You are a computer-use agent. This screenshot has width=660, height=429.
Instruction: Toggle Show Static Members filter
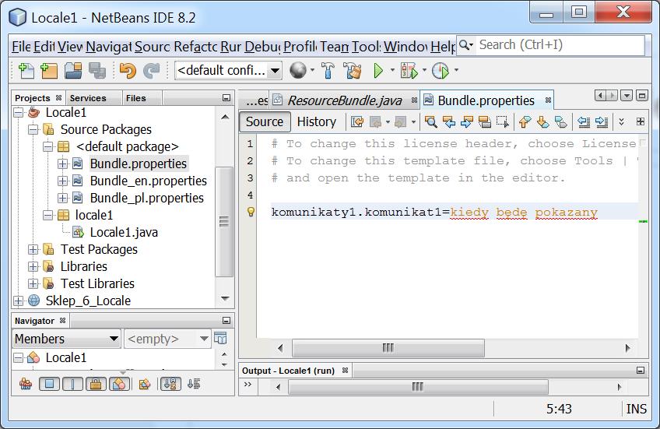coord(73,384)
